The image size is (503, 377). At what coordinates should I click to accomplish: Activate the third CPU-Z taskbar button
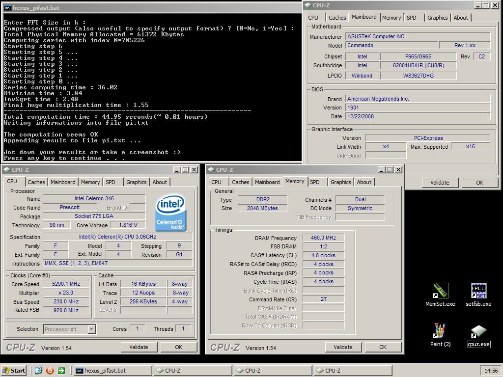(x=353, y=371)
